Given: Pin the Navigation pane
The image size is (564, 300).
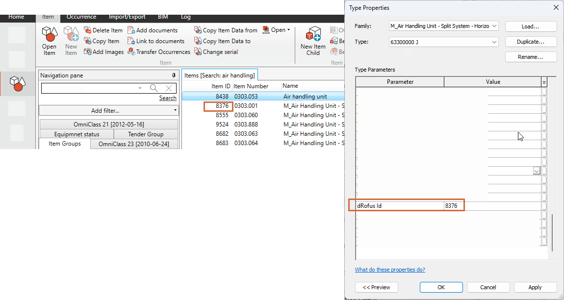Looking at the screenshot, I should click(x=174, y=75).
